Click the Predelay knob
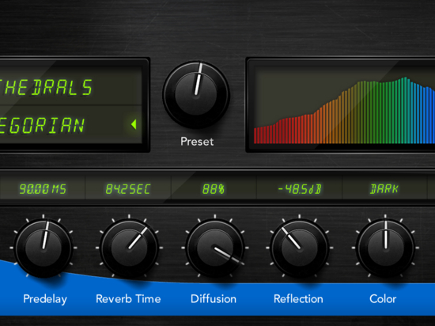Image resolution: width=435 pixels, height=326 pixels. (43, 248)
